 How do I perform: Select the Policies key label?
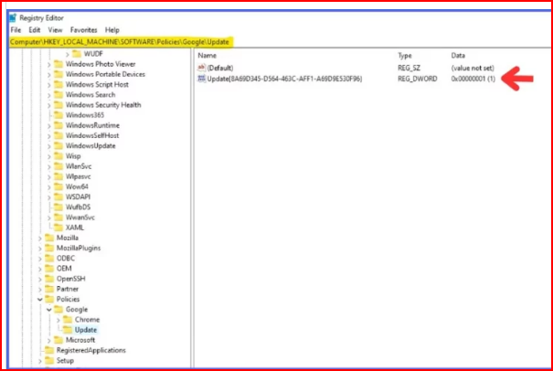pyautogui.click(x=68, y=300)
